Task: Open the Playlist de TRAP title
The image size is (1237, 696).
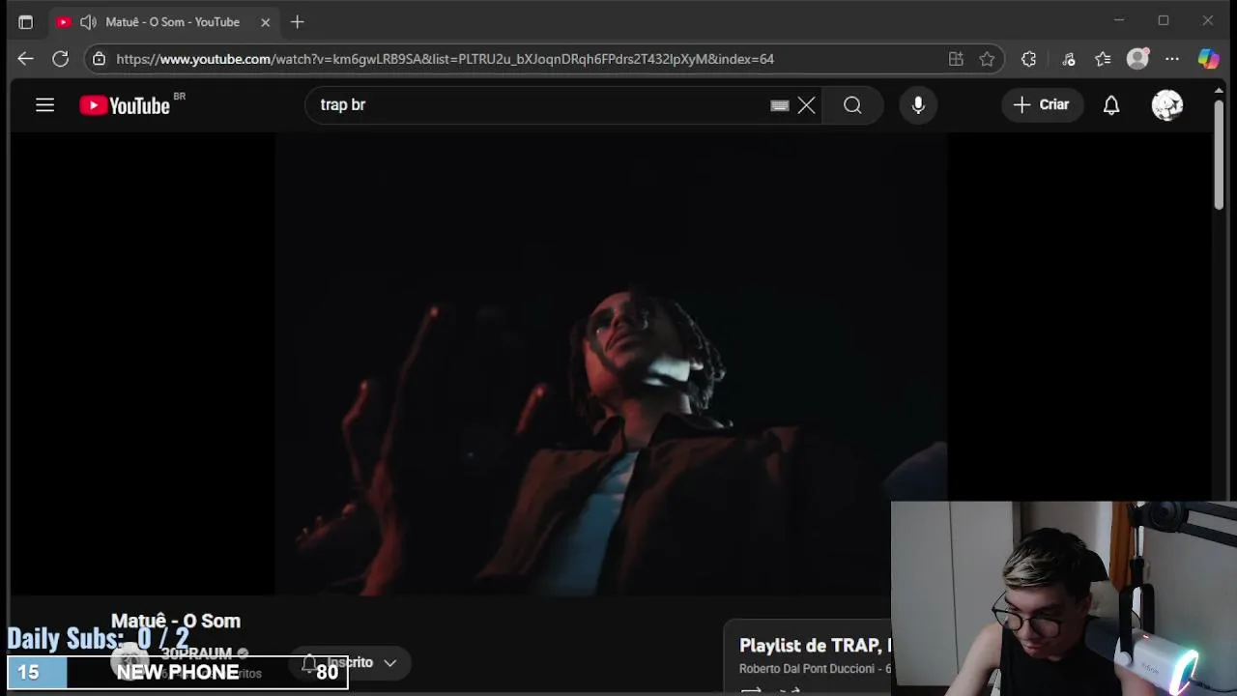Action: 815,645
